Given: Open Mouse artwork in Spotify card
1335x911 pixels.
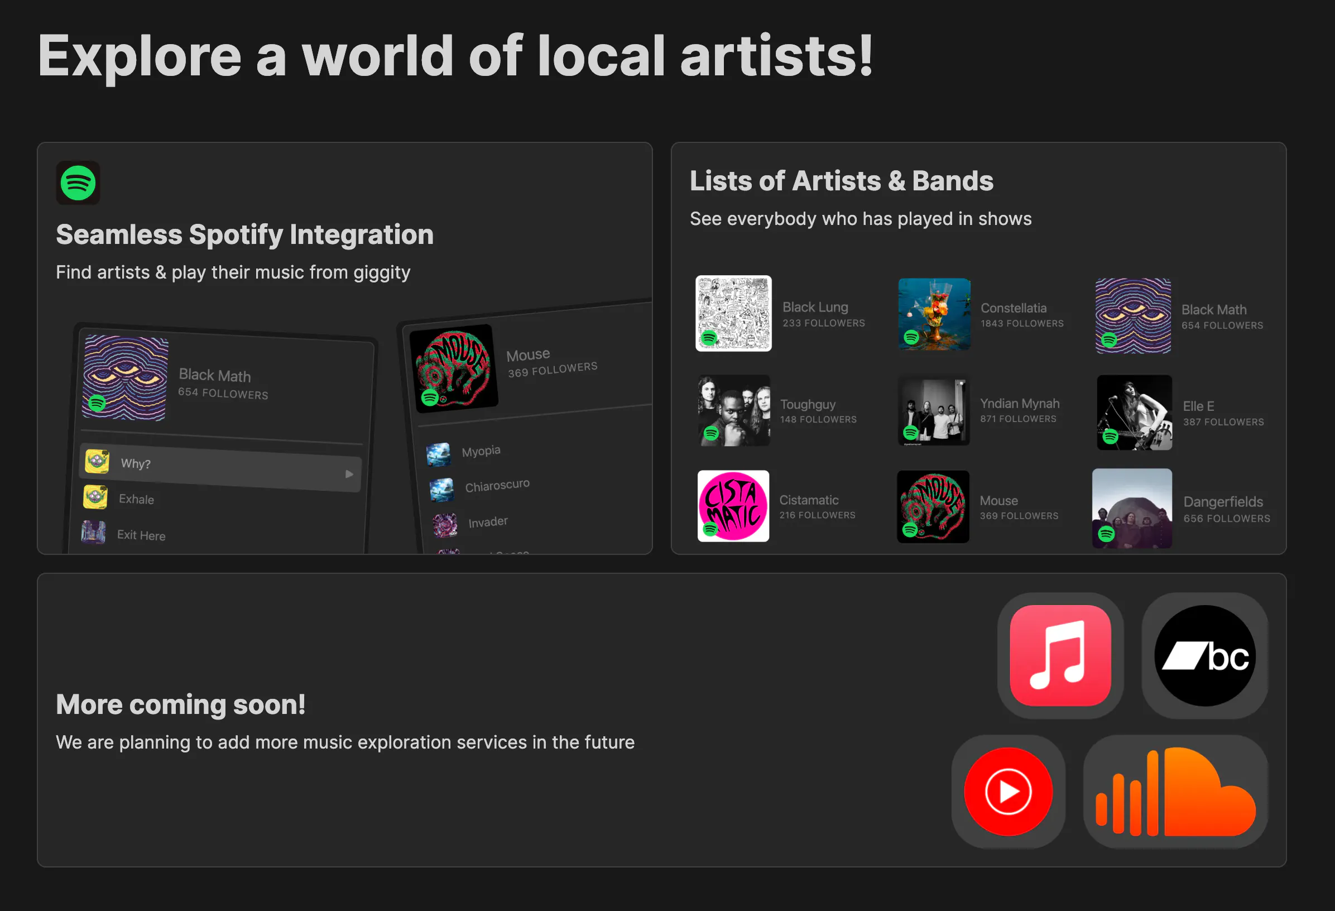Looking at the screenshot, I should pyautogui.click(x=454, y=368).
